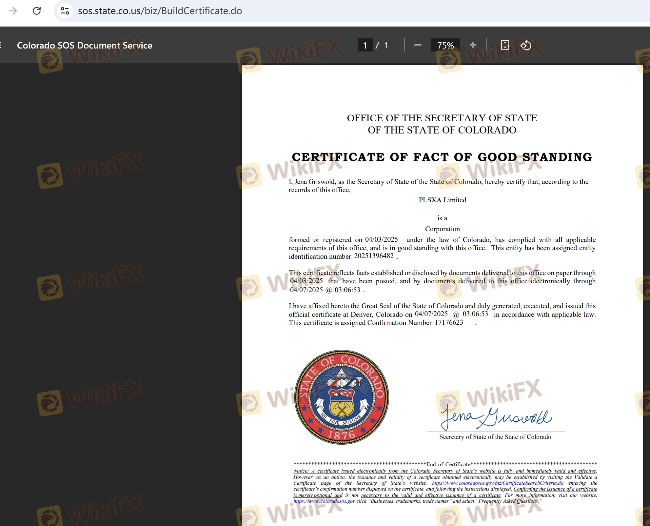Click the confirmation number 17176623

(448, 323)
